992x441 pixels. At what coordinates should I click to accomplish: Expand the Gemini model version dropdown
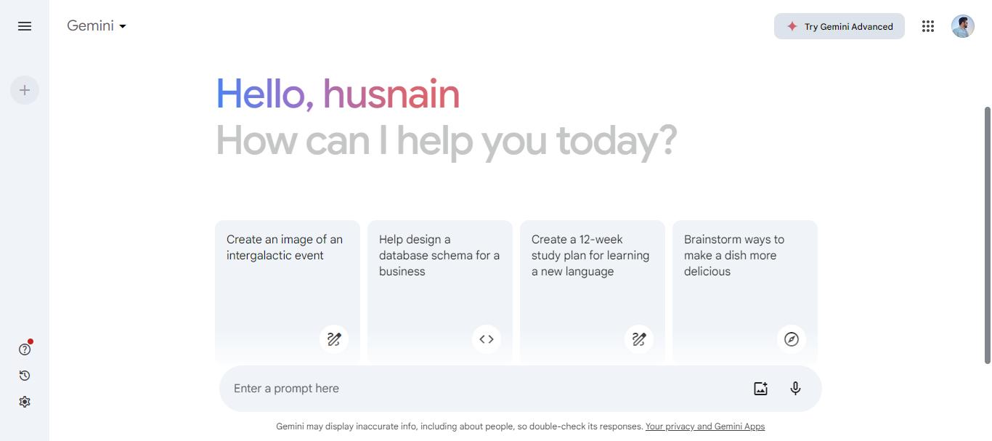click(122, 26)
